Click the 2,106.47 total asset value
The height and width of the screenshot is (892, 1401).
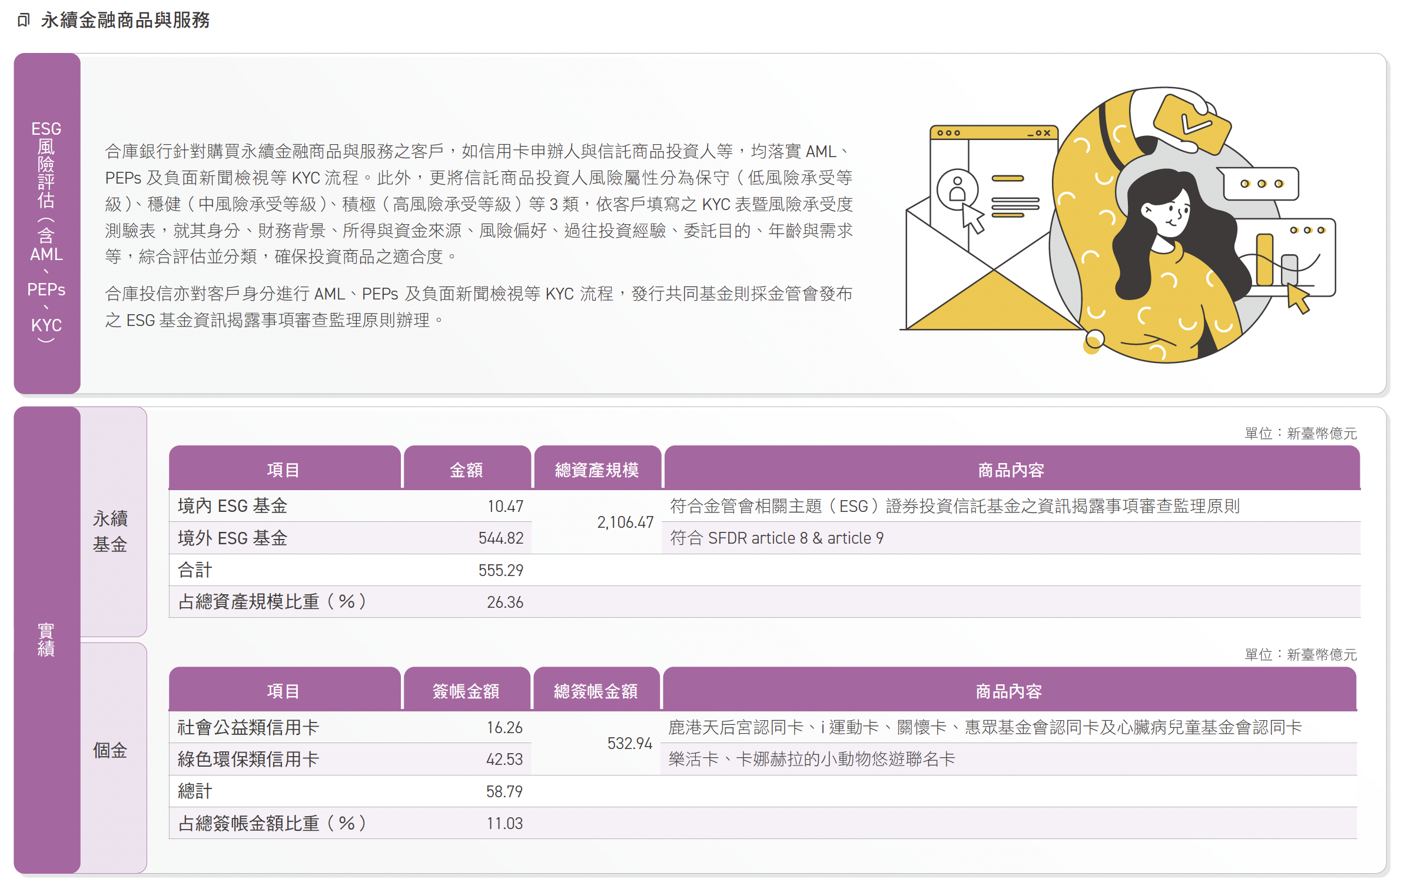pos(625,522)
